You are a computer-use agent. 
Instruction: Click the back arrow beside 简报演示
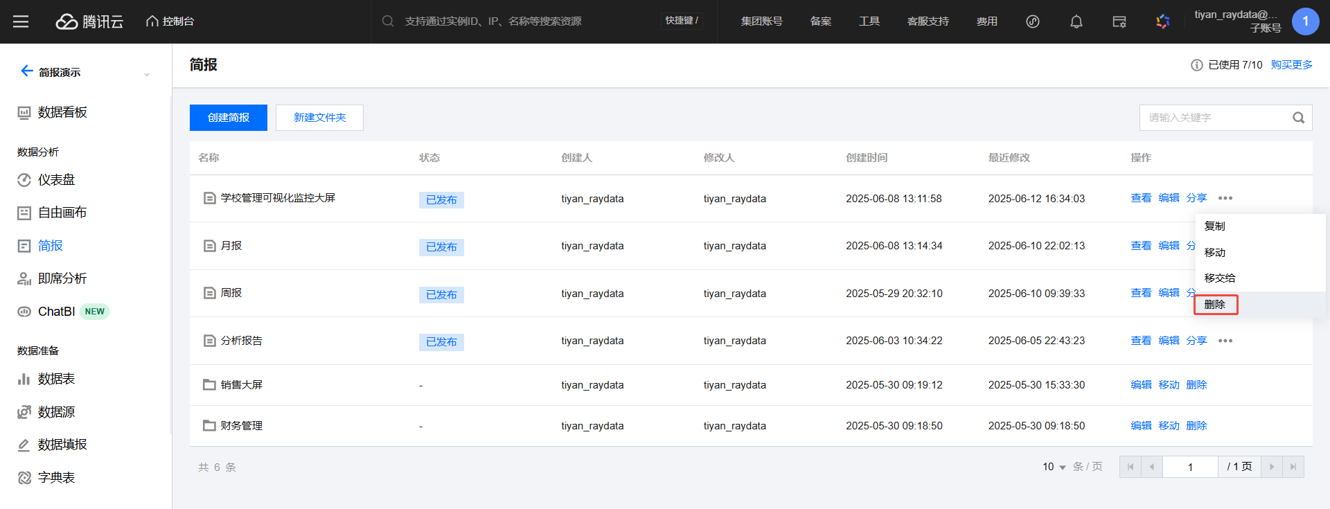26,71
